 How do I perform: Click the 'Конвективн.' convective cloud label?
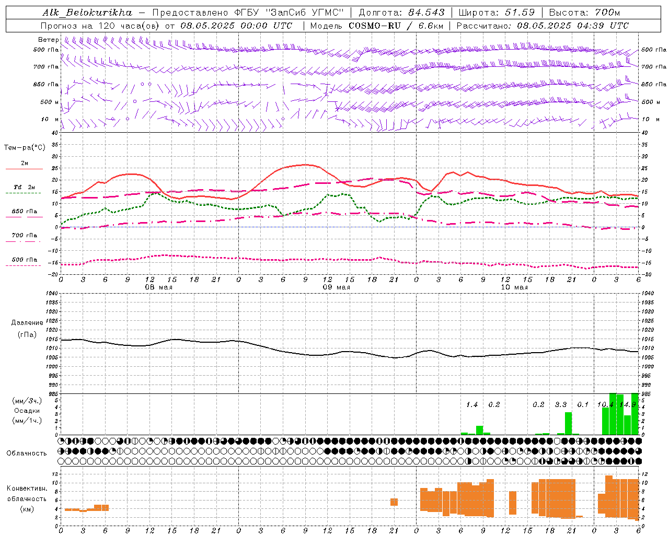tap(27, 489)
